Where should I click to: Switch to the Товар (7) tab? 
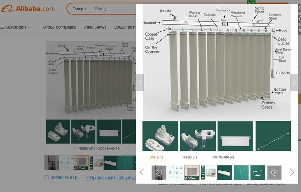coord(189,157)
